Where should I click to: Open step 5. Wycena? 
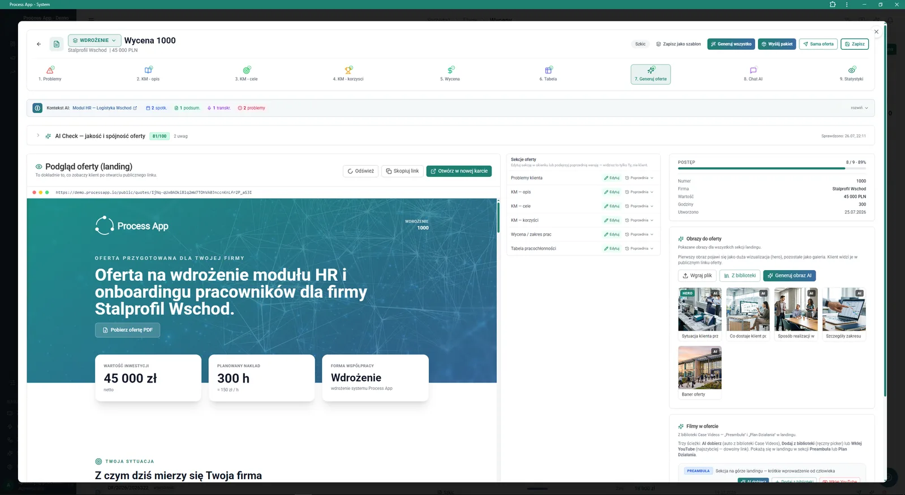pos(450,74)
